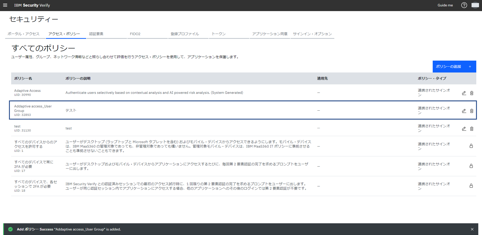Edit the Addaptive access_User Group policy

[x=464, y=111]
